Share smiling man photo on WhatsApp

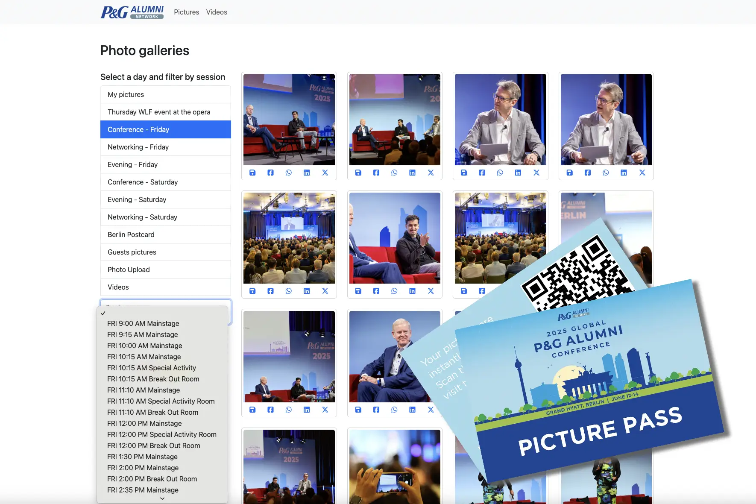pyautogui.click(x=394, y=291)
